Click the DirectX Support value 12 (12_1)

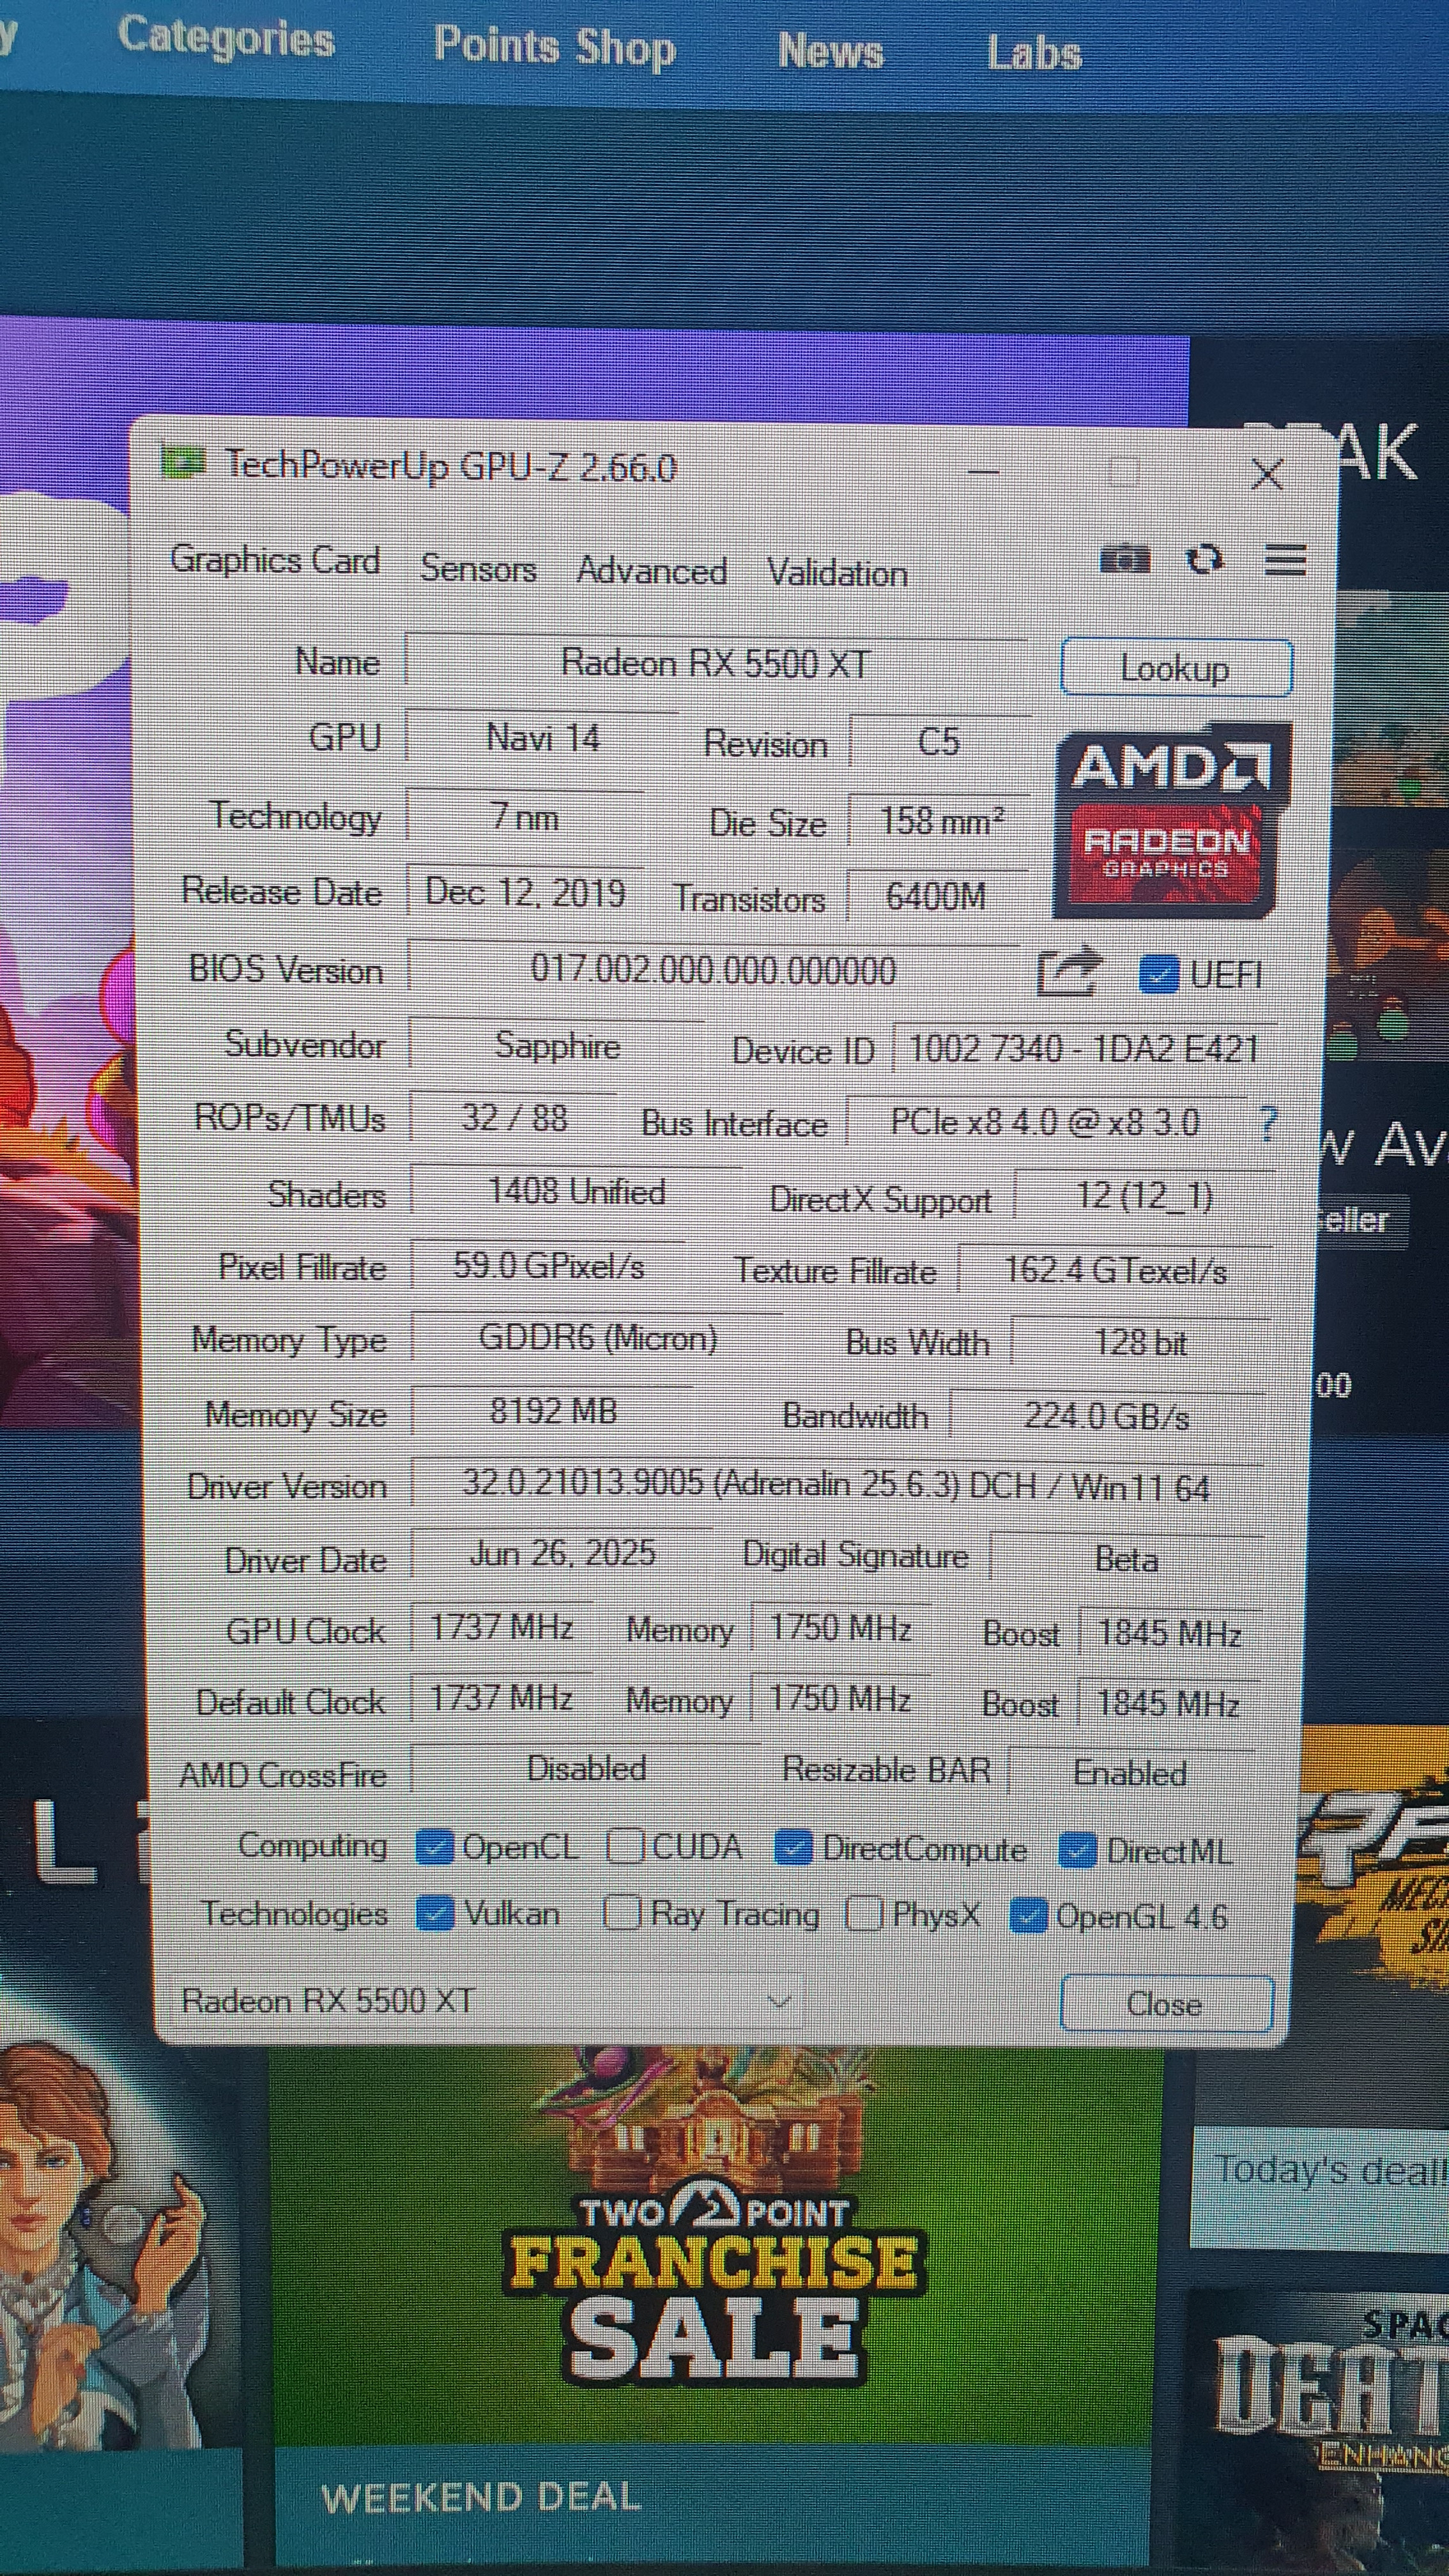click(1145, 1196)
